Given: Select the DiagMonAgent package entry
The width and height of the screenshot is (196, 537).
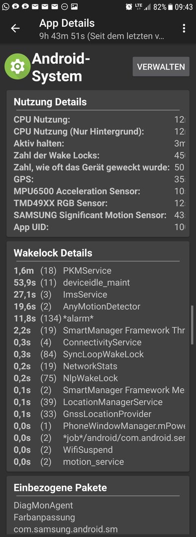Looking at the screenshot, I should [x=43, y=505].
